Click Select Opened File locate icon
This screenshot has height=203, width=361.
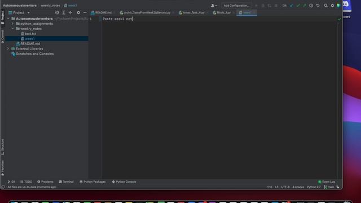pyautogui.click(x=57, y=12)
